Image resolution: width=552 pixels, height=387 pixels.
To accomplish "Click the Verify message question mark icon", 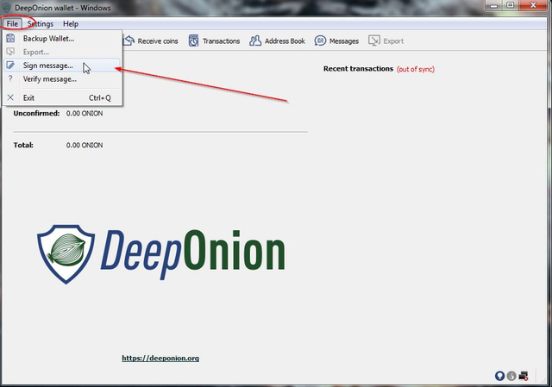I will pyautogui.click(x=10, y=78).
